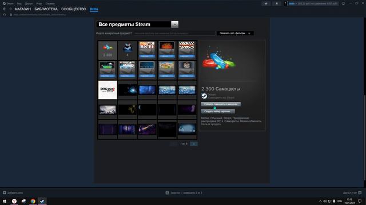The image size is (366, 205).
Task: Select the 2 300 gems inventory item
Action: pos(108,50)
